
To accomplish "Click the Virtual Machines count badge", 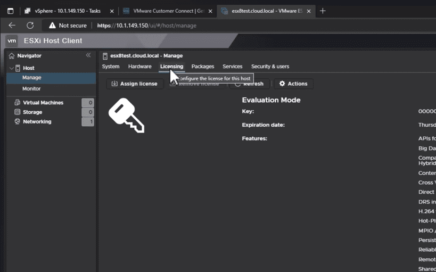I will coord(88,103).
